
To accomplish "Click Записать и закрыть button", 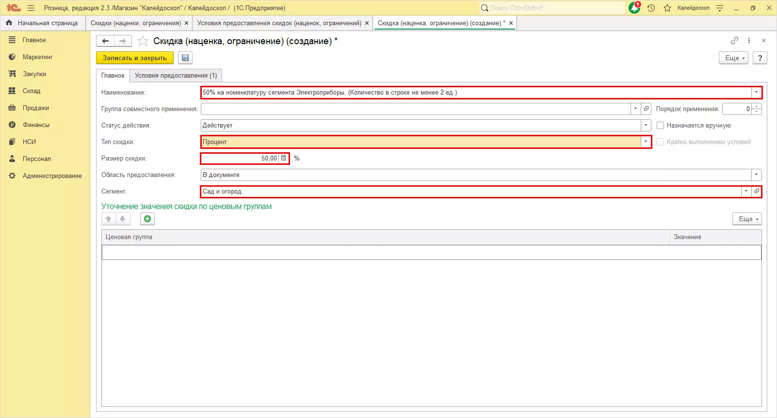I will click(x=135, y=58).
